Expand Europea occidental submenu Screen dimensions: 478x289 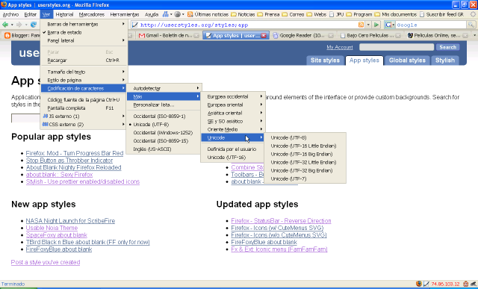[233, 96]
